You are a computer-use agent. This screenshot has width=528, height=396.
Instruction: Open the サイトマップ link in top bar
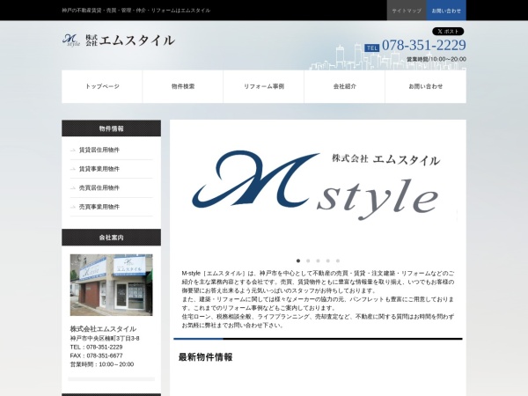click(407, 11)
